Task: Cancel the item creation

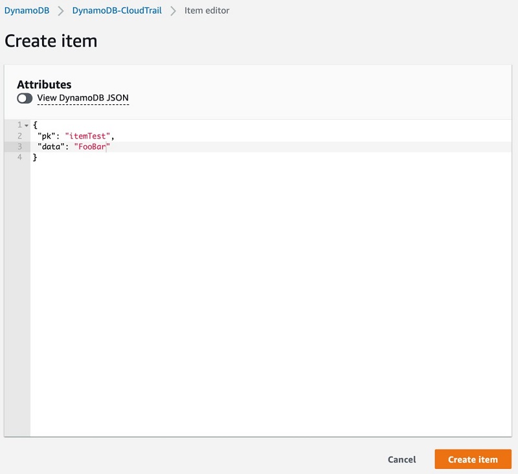Action: pos(401,460)
